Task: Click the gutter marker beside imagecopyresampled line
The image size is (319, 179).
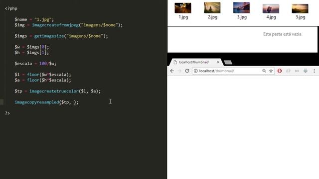Action: click(1, 102)
